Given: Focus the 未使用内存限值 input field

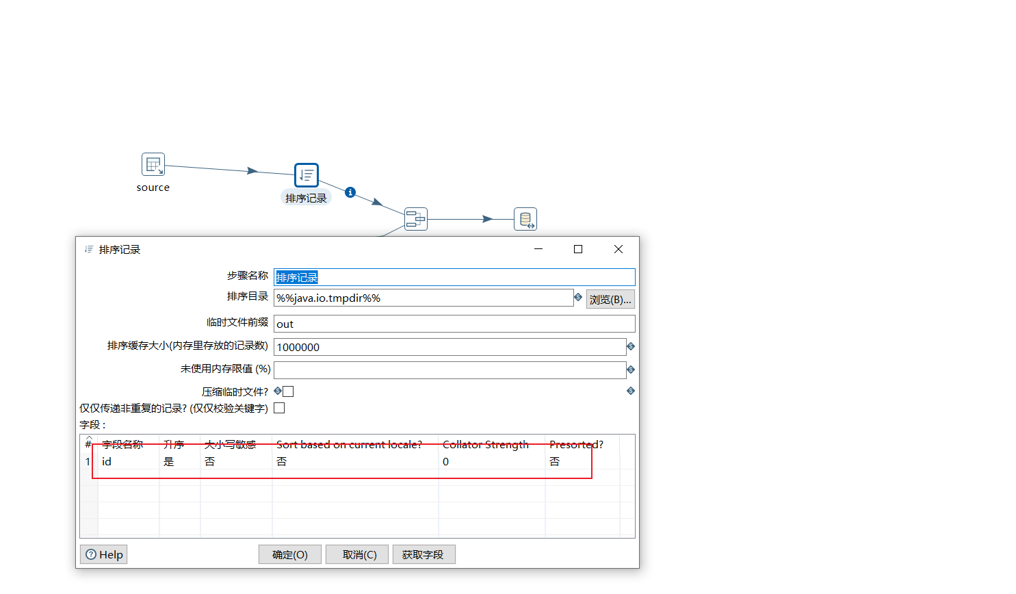Looking at the screenshot, I should coord(450,370).
